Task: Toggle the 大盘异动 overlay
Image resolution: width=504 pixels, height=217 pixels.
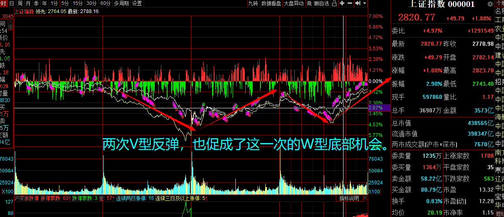Action: pyautogui.click(x=294, y=3)
